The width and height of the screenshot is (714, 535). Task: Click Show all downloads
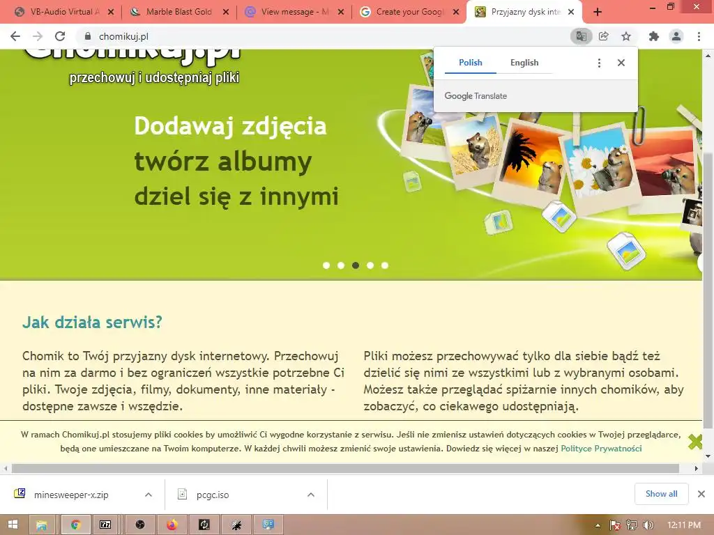[x=661, y=494]
